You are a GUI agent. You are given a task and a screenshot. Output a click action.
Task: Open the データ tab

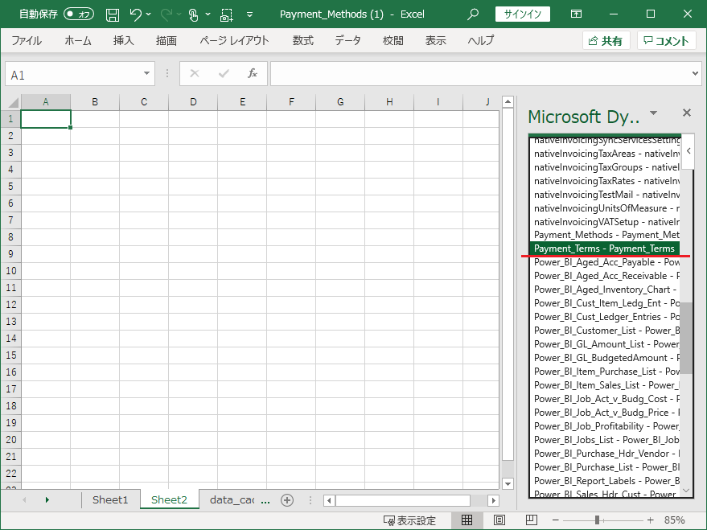347,40
